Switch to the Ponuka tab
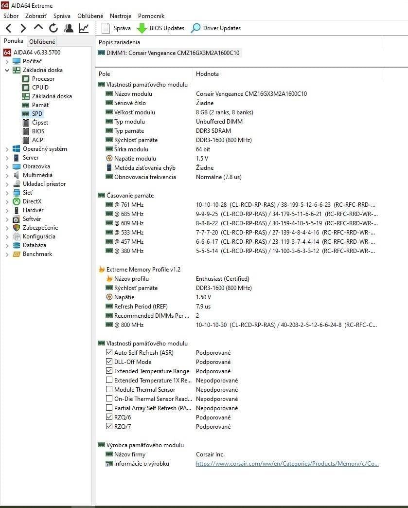The height and width of the screenshot is (508, 408). point(13,41)
